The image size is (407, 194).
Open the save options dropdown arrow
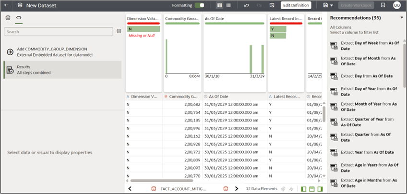point(332,5)
